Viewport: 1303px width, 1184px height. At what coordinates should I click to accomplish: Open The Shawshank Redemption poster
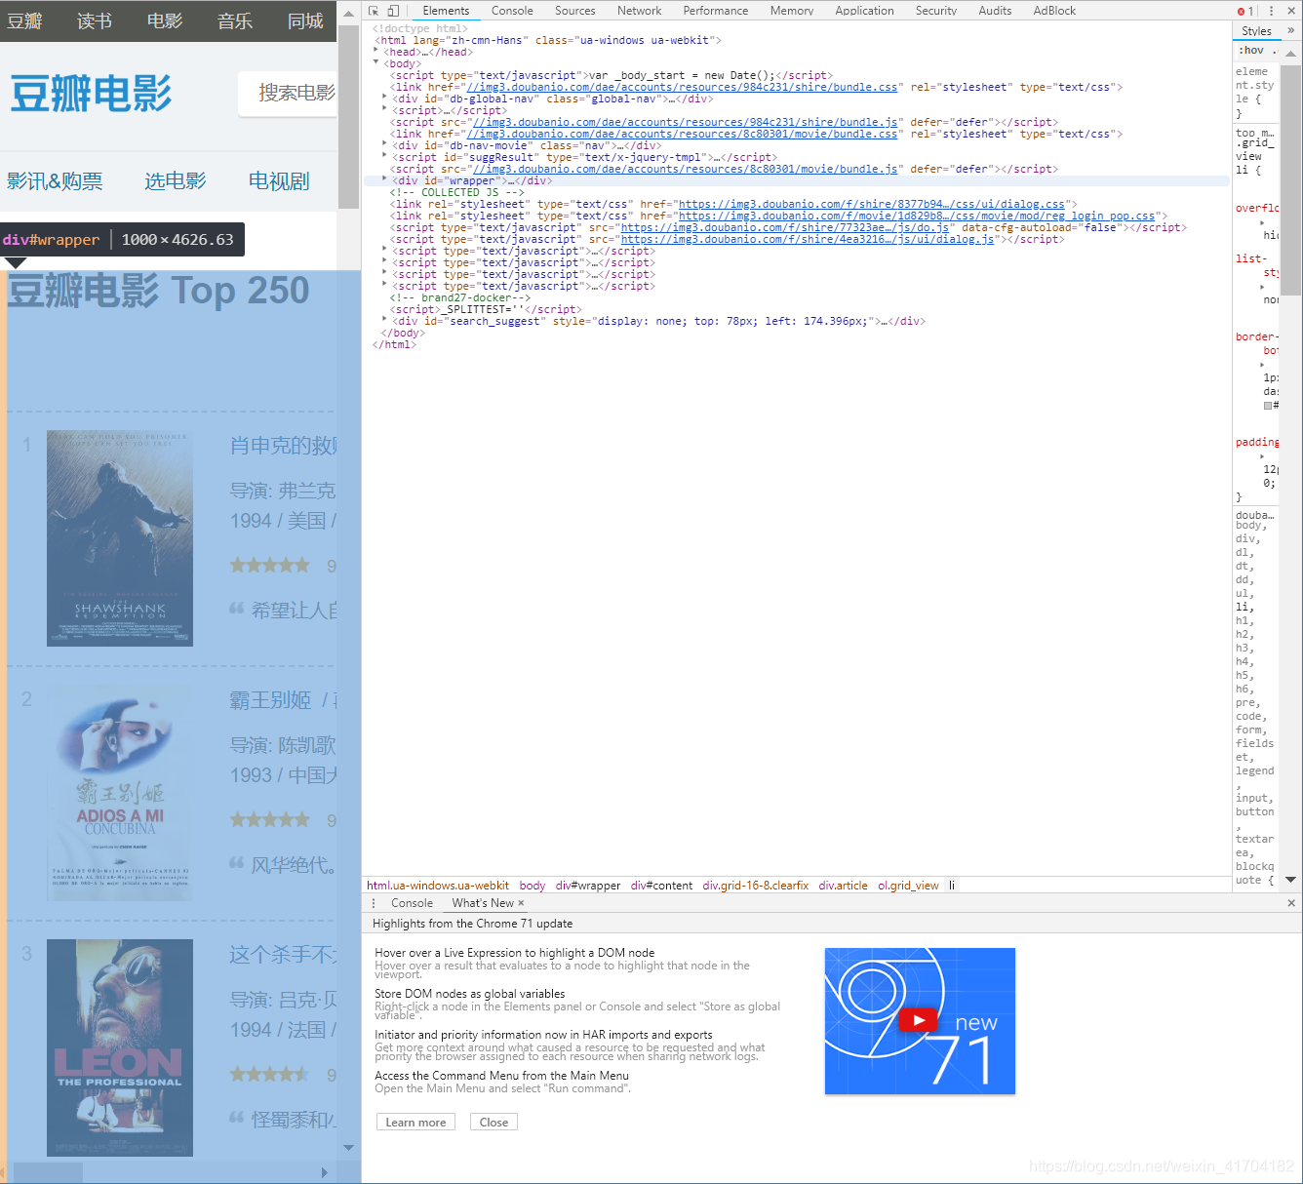pos(120,538)
